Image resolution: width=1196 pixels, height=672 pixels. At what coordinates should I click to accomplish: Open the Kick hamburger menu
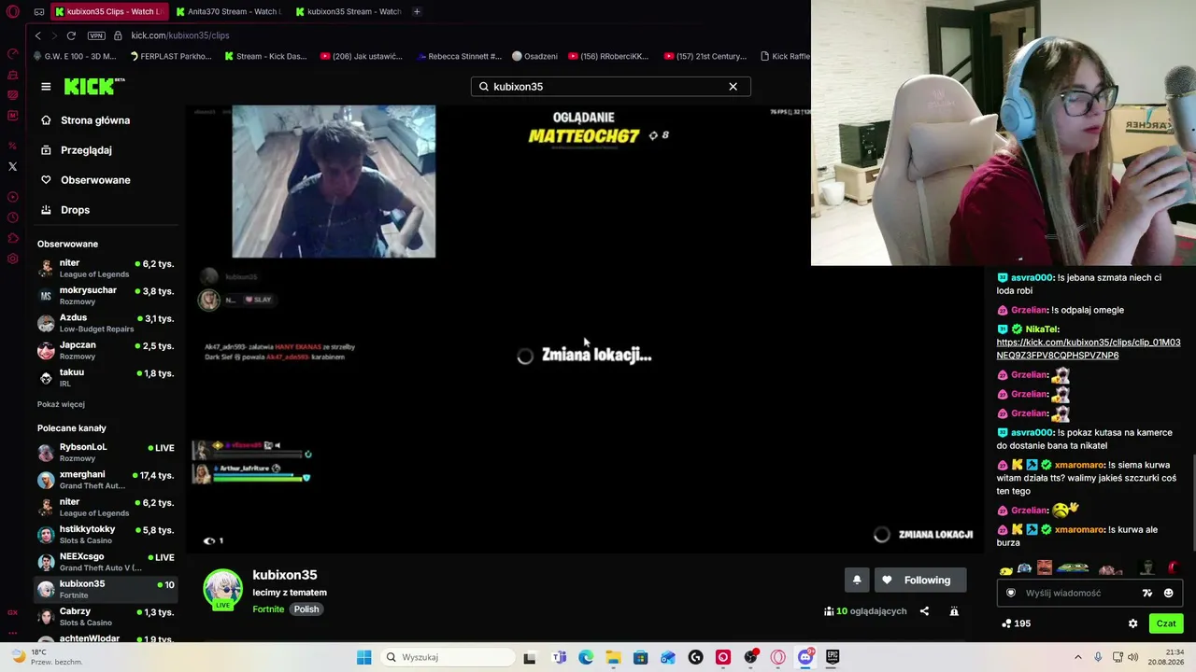tap(46, 86)
